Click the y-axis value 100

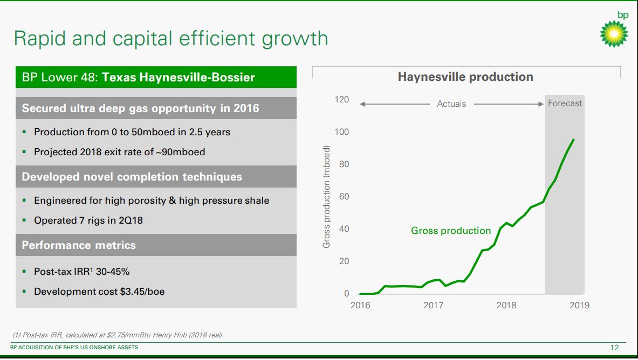pyautogui.click(x=342, y=132)
